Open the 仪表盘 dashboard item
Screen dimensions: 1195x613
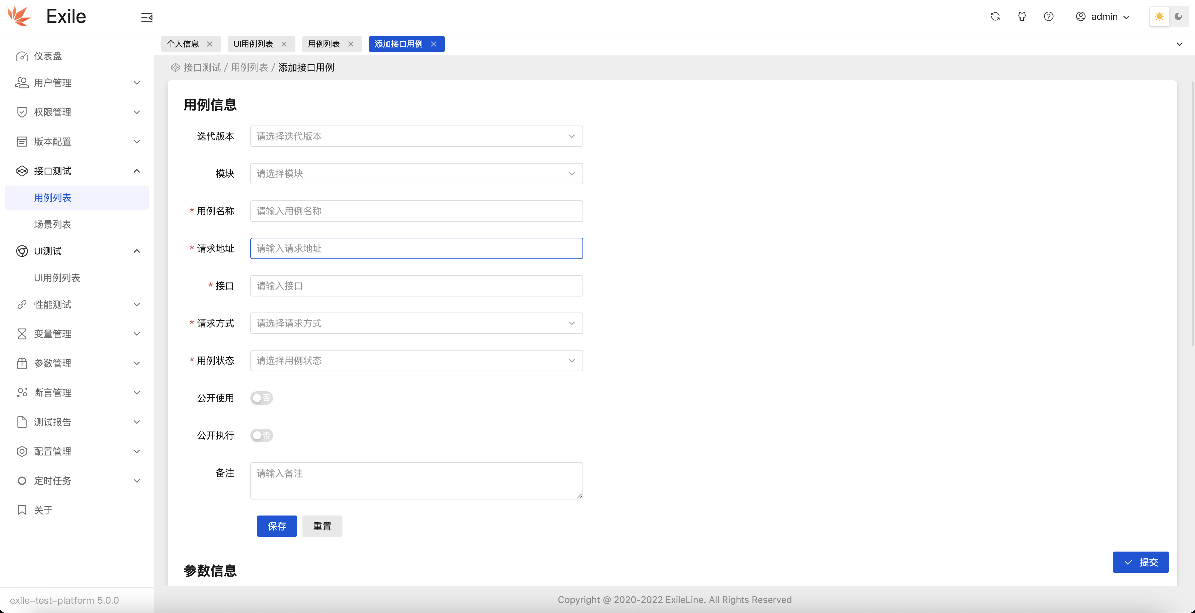[48, 56]
